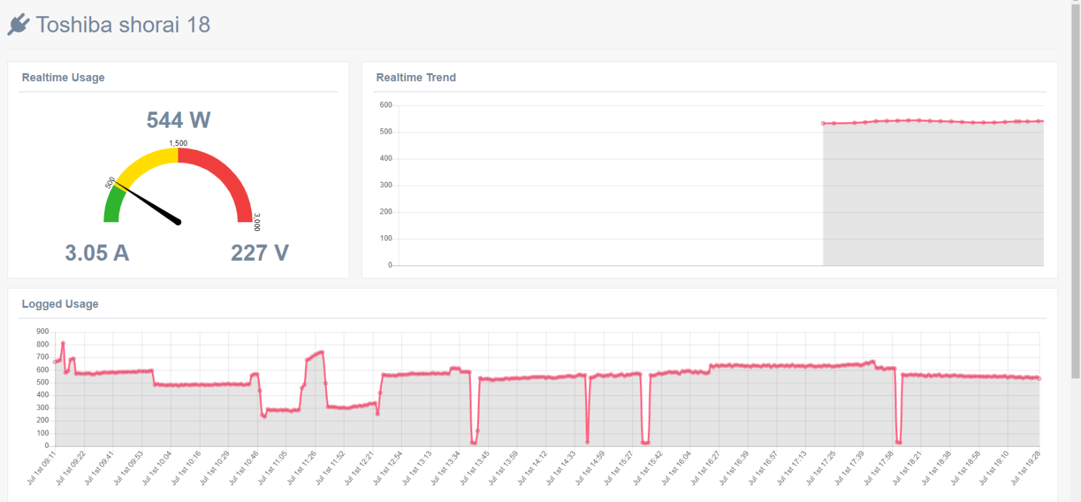Image resolution: width=1081 pixels, height=502 pixels.
Task: Click the page vertical scrollbar thumb
Action: (x=1076, y=191)
